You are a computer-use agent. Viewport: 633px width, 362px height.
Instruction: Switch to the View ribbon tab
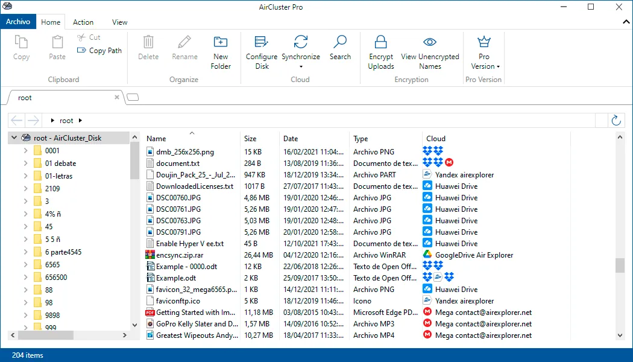tap(119, 22)
